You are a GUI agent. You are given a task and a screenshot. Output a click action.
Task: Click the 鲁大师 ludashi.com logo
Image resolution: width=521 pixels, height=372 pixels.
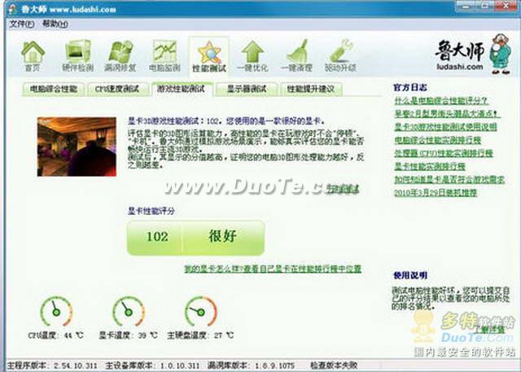472,54
